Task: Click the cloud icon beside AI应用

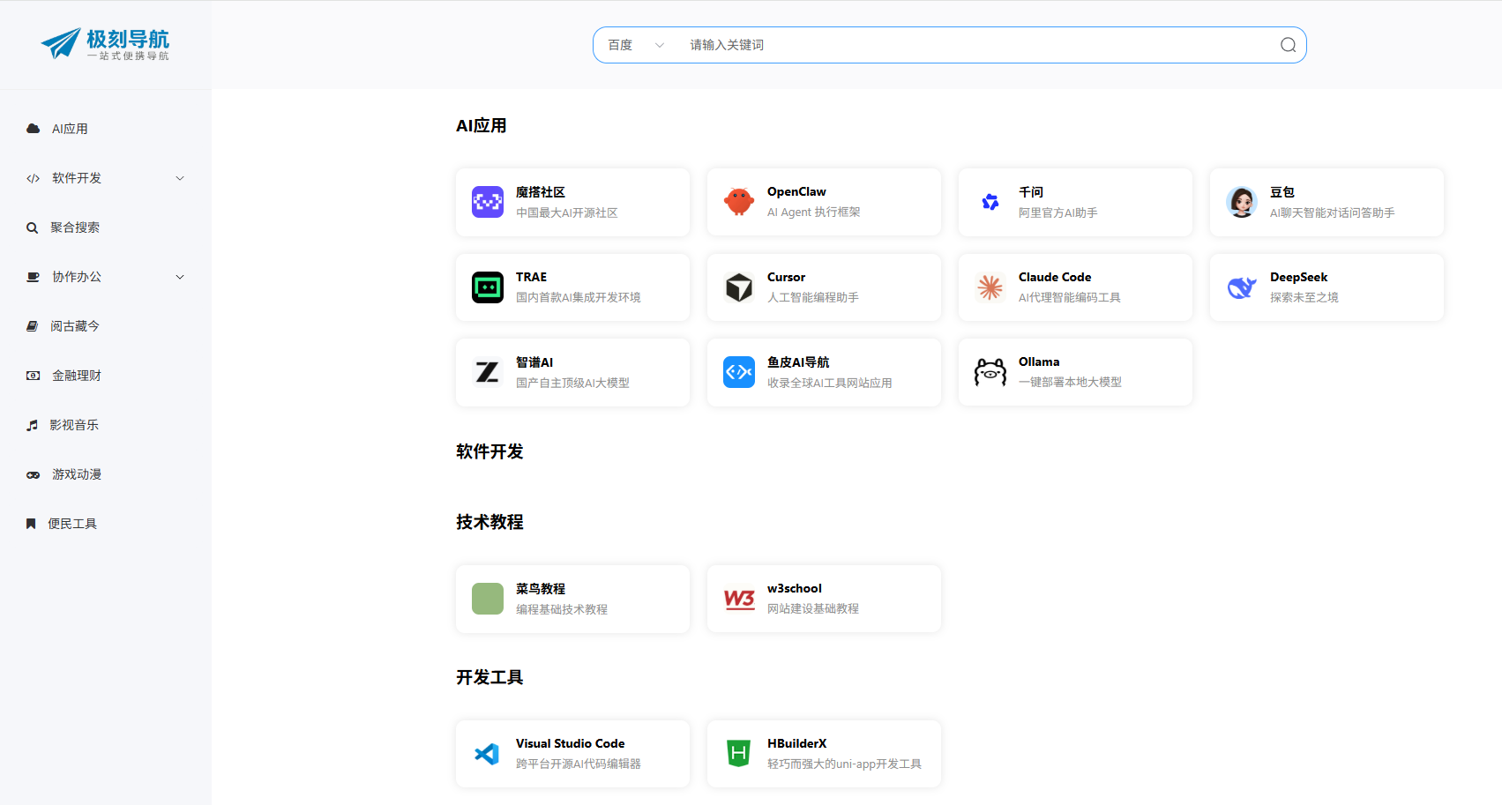Action: click(x=34, y=129)
